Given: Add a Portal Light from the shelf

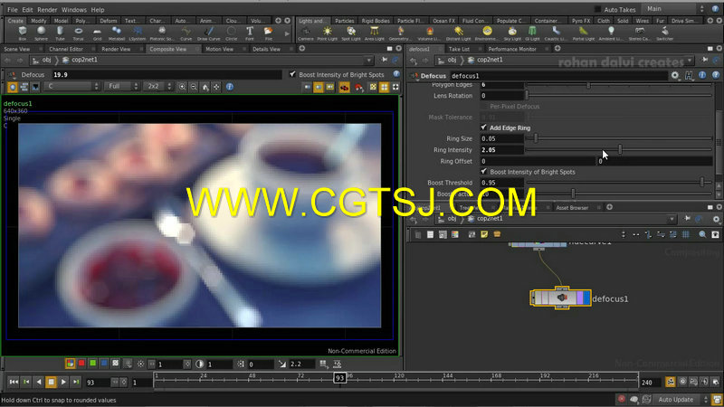Looking at the screenshot, I should pyautogui.click(x=584, y=33).
